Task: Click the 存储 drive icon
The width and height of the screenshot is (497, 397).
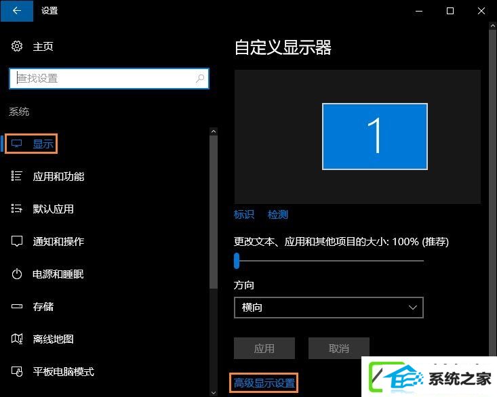Action: pyautogui.click(x=17, y=306)
